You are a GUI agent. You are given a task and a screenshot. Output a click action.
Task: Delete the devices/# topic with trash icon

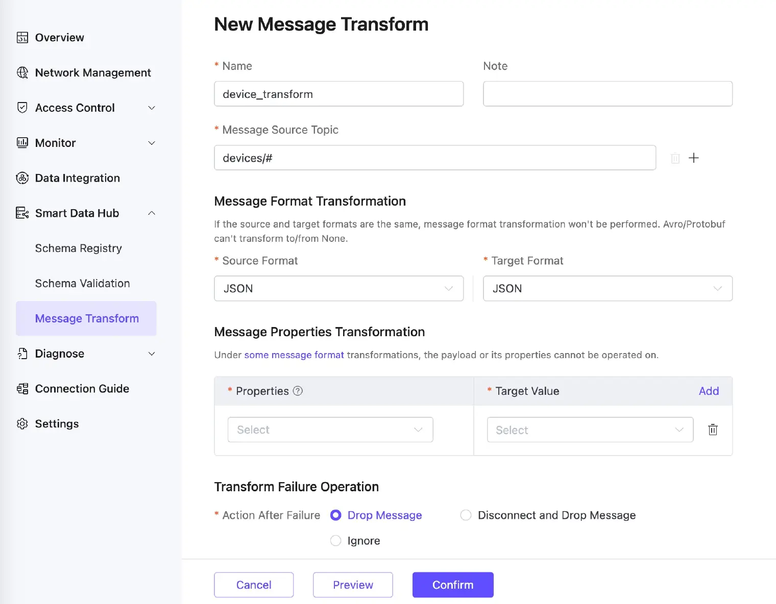(675, 158)
